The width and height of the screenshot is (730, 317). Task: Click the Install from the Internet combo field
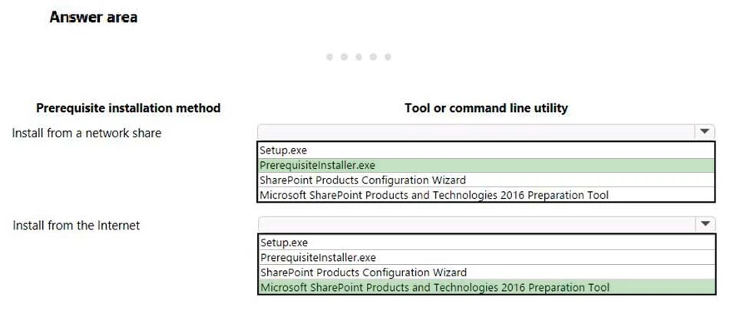tap(476, 224)
